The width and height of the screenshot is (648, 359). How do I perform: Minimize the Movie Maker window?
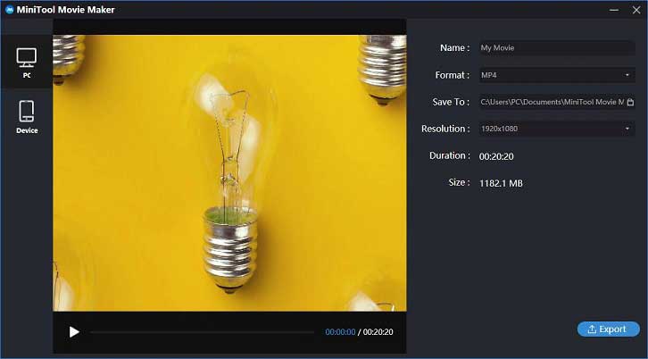(614, 10)
